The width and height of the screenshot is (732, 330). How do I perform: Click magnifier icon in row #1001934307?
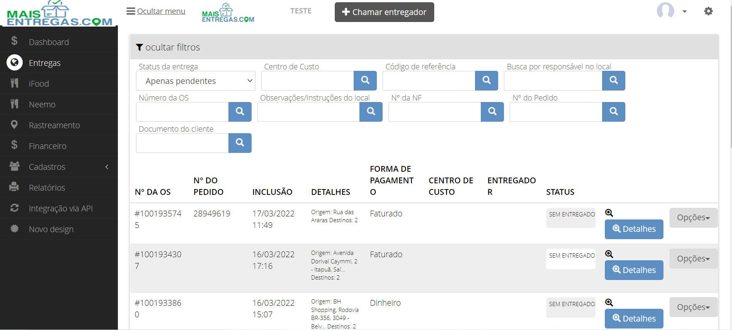point(609,254)
